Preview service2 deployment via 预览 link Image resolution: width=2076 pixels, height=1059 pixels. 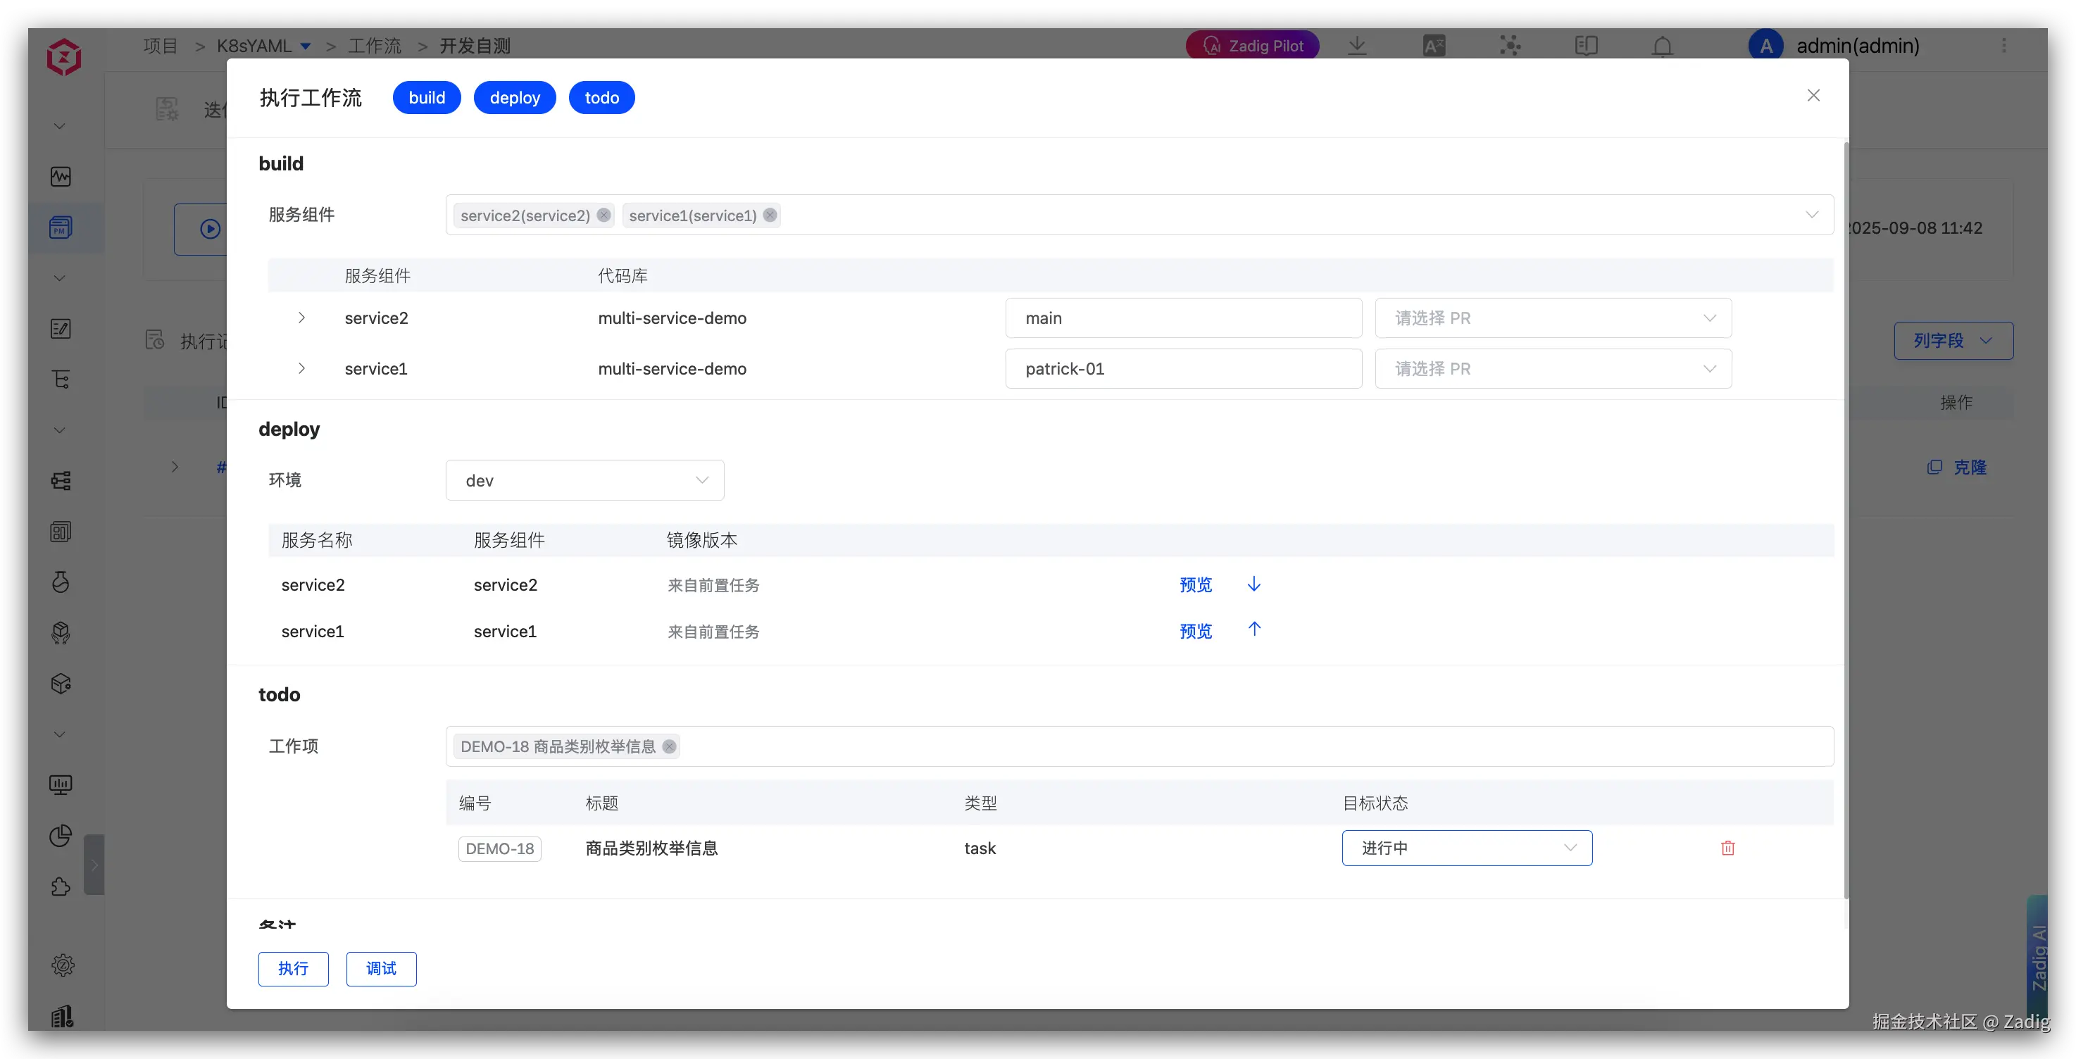click(1195, 585)
